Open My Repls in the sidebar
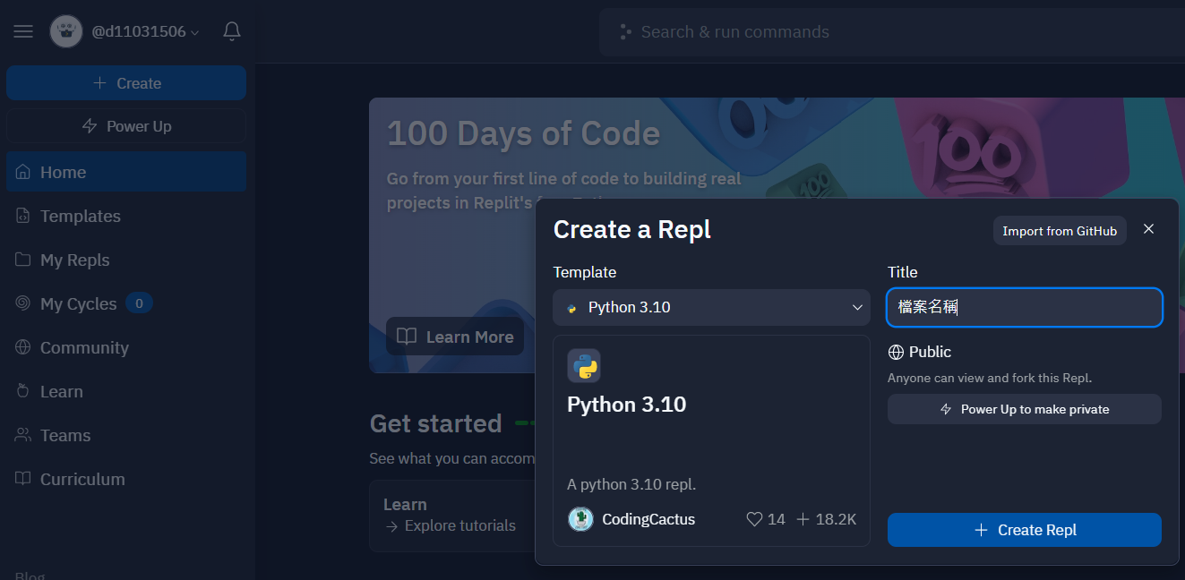This screenshot has width=1185, height=580. coord(126,260)
